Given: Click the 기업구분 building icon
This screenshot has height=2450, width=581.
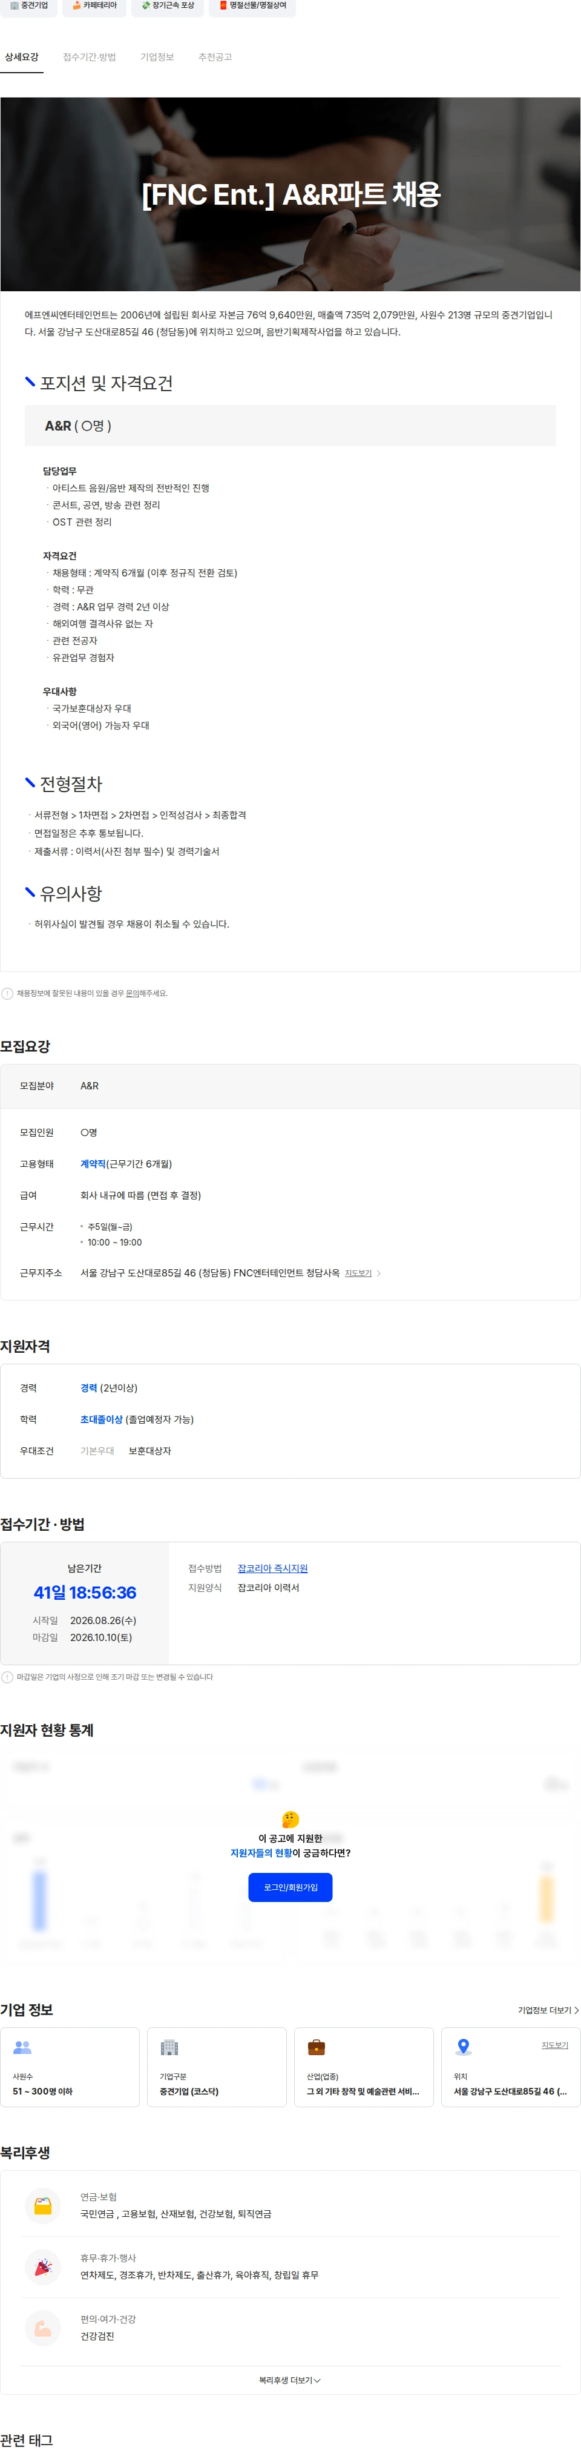Looking at the screenshot, I should (x=169, y=2047).
